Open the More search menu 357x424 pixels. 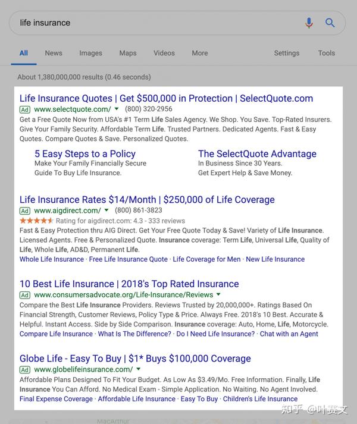(200, 53)
